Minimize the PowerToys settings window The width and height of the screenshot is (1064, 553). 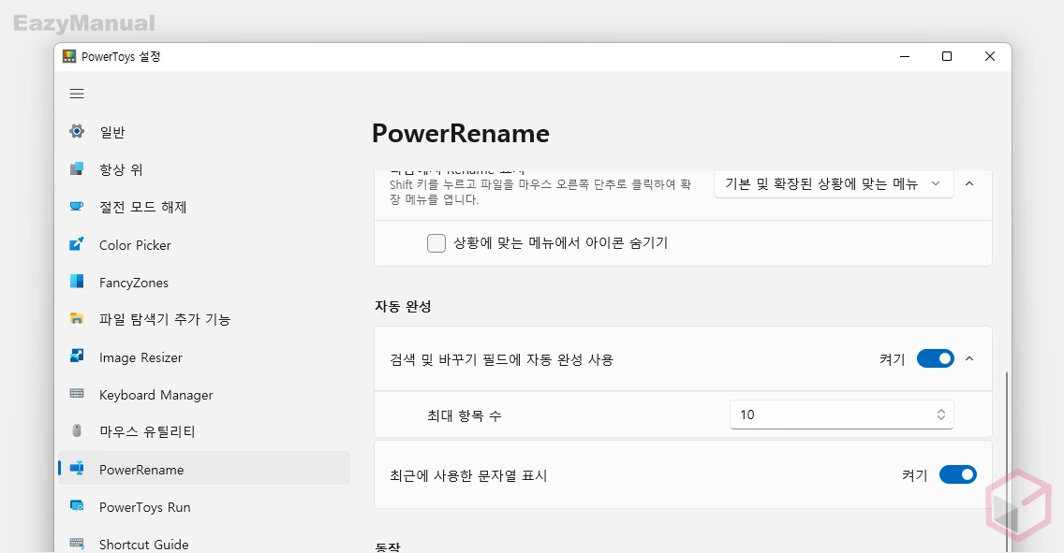pyautogui.click(x=905, y=56)
